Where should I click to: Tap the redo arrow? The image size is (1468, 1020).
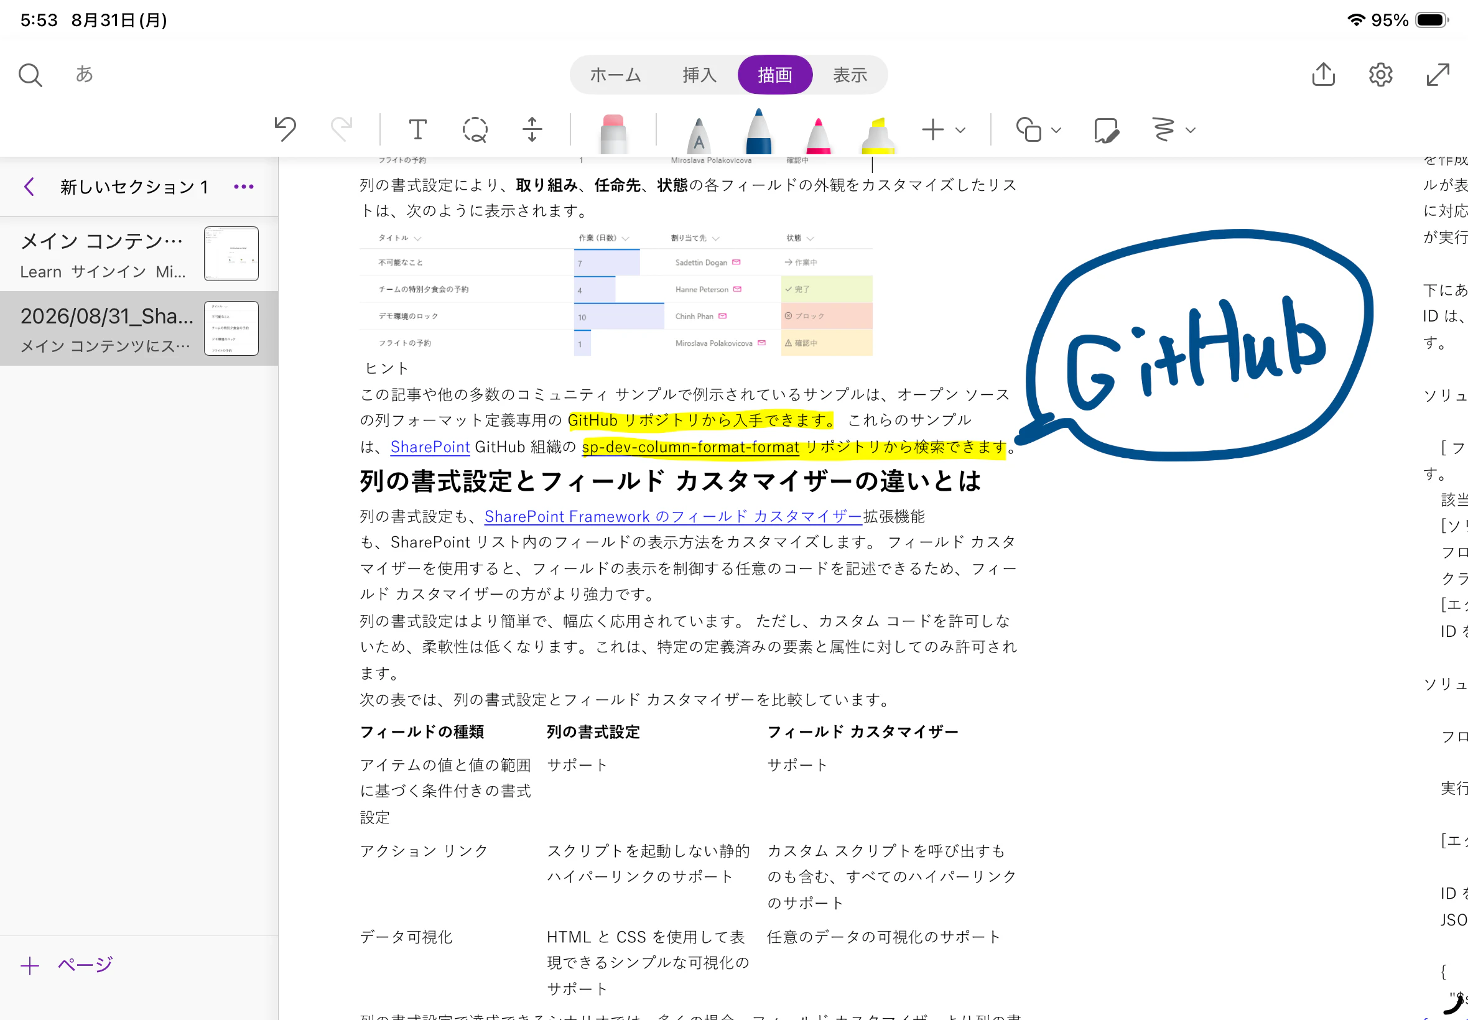click(x=341, y=129)
